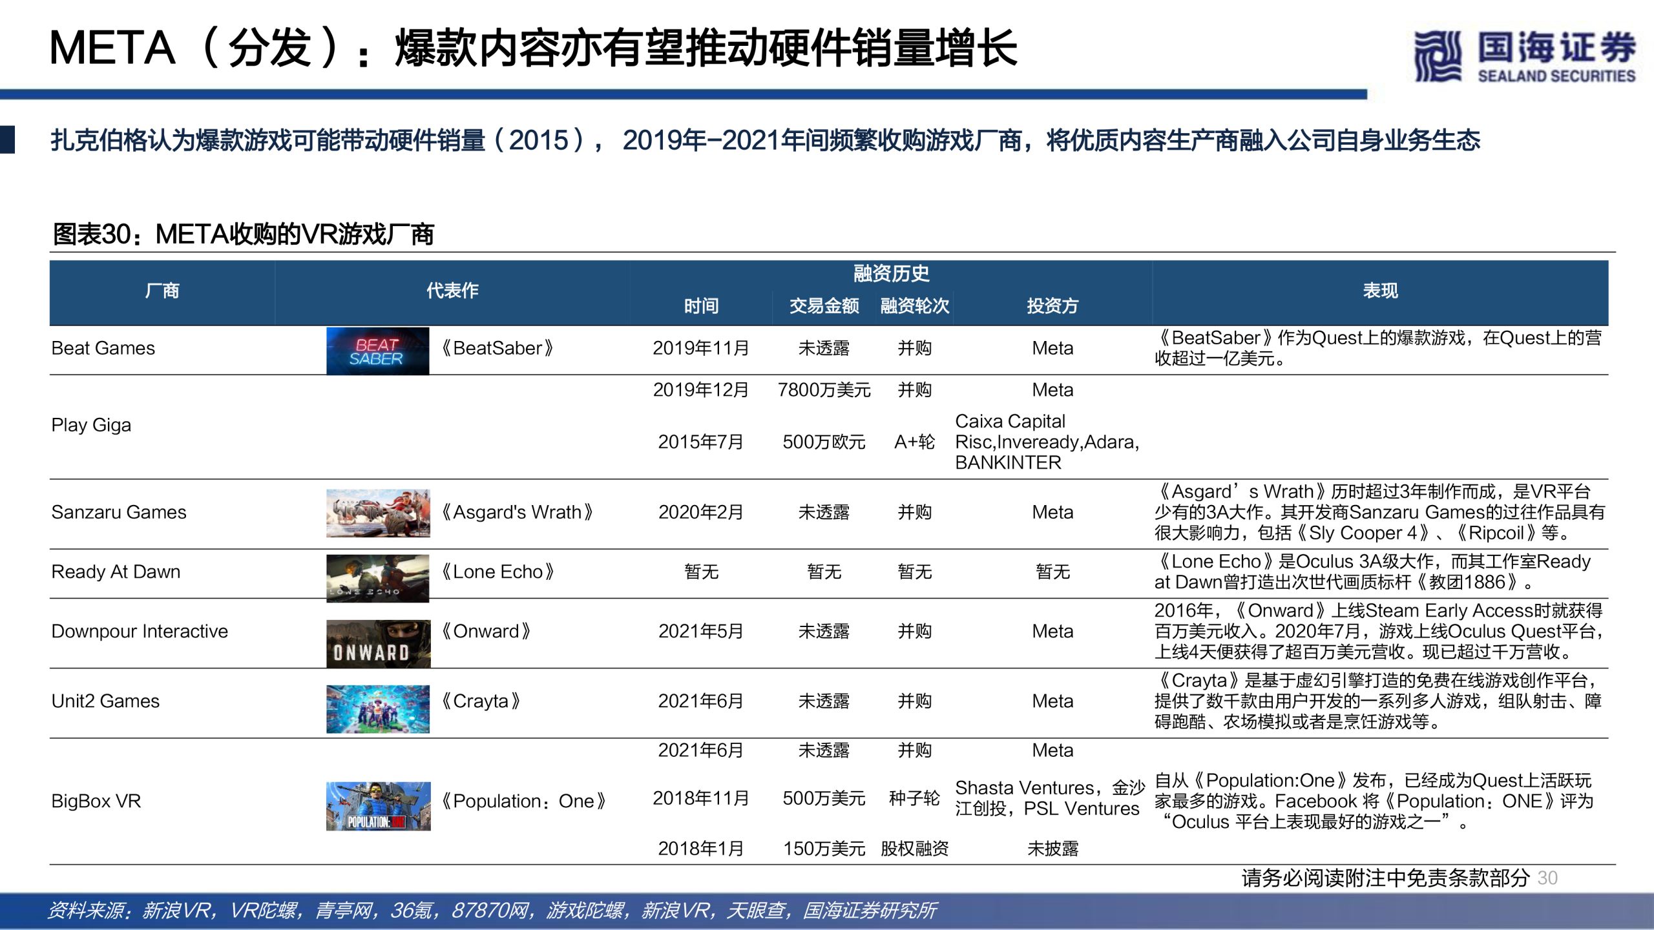Select the Beat Games vendor cell
The width and height of the screenshot is (1654, 930).
pyautogui.click(x=103, y=348)
